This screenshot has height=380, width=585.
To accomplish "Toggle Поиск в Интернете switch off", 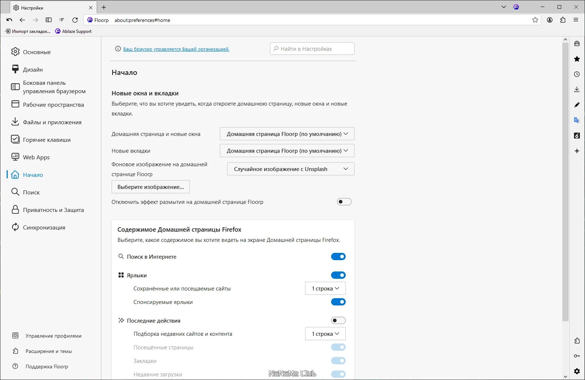I will point(338,256).
